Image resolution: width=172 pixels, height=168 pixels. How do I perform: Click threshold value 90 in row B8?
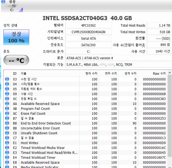[134, 123]
